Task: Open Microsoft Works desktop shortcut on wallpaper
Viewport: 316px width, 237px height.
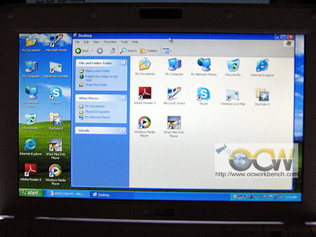Action: pyautogui.click(x=56, y=43)
